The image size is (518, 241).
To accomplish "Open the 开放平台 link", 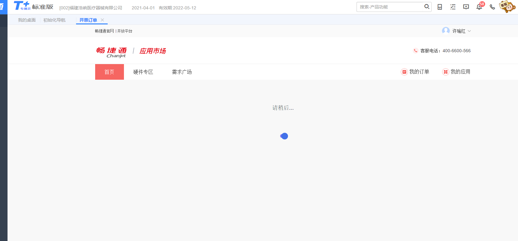I will pos(125,31).
